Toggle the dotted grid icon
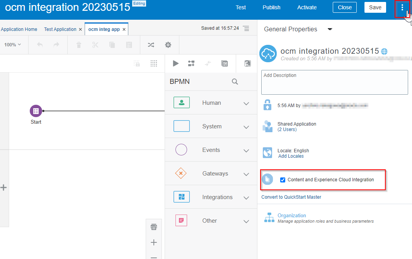Image resolution: width=412 pixels, height=259 pixels. tap(154, 63)
